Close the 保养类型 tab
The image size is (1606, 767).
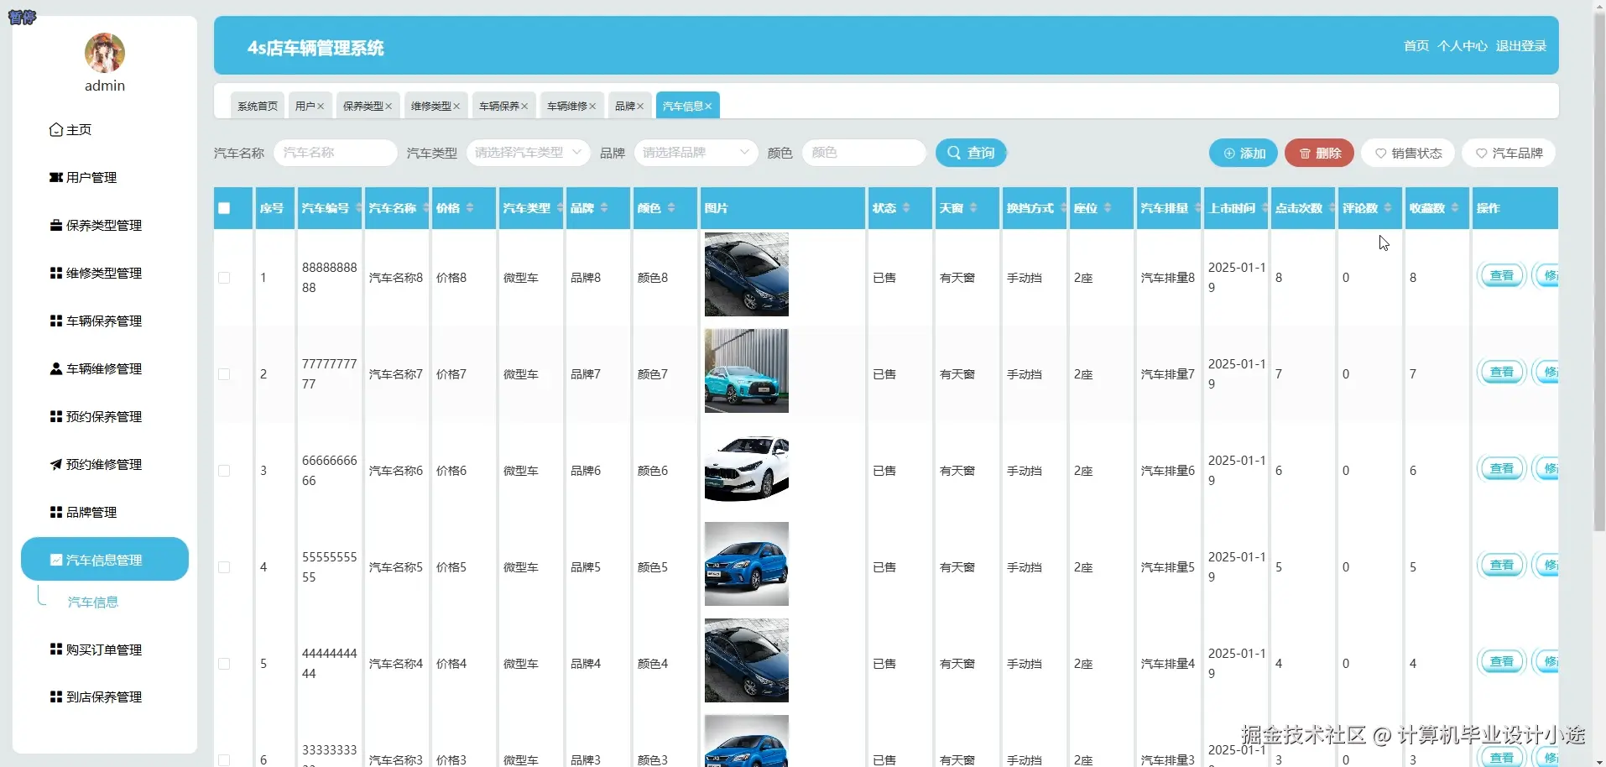[x=388, y=107]
